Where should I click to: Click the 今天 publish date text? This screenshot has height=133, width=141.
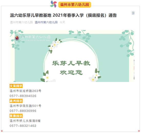click(x=62, y=22)
